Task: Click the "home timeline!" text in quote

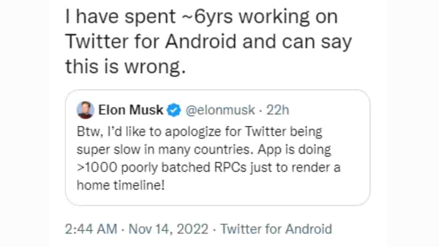Action: click(121, 185)
